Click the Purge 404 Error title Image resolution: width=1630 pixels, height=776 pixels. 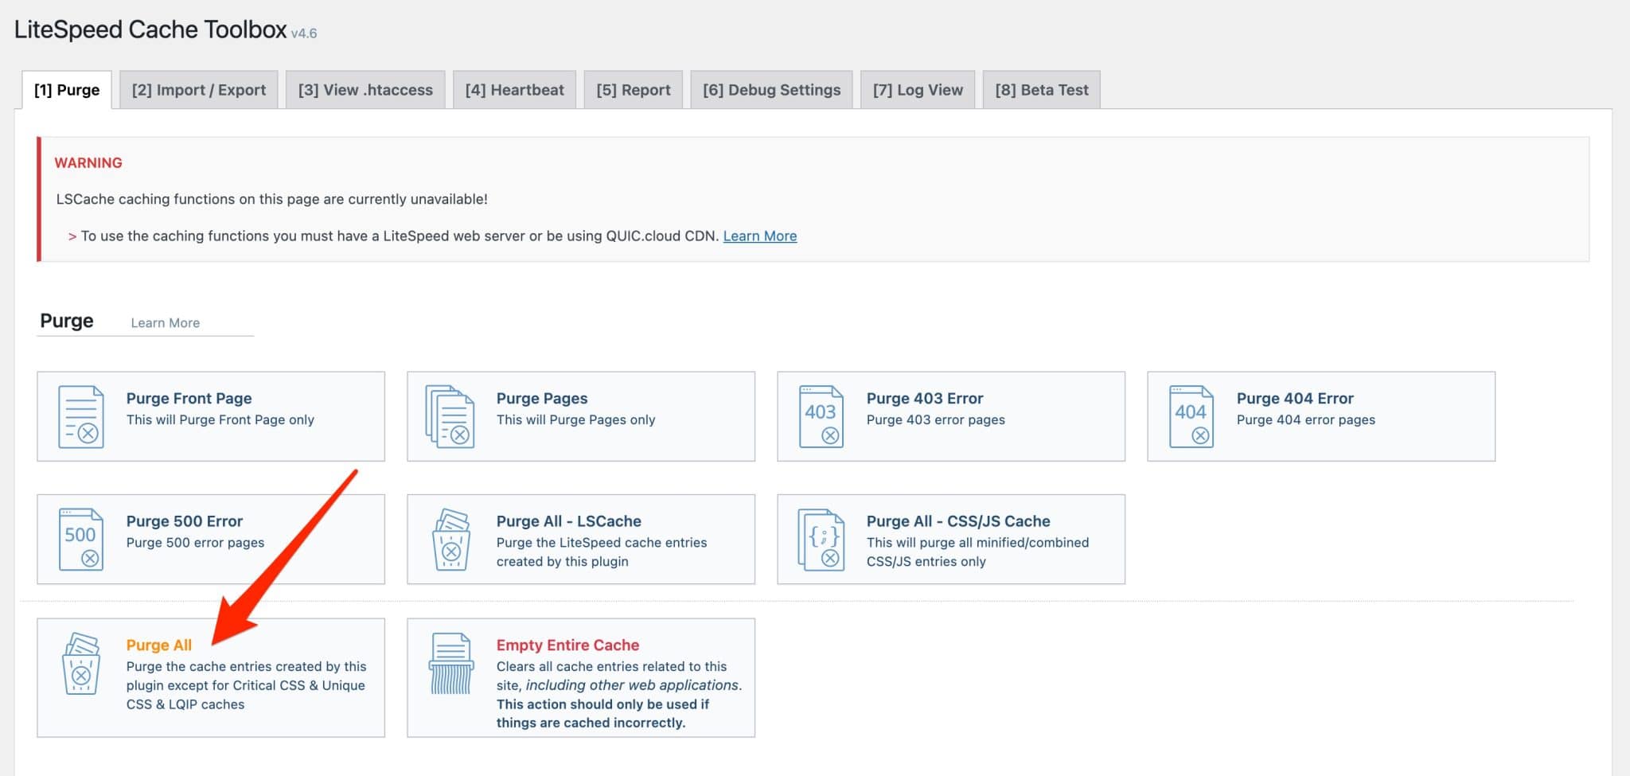pos(1295,398)
